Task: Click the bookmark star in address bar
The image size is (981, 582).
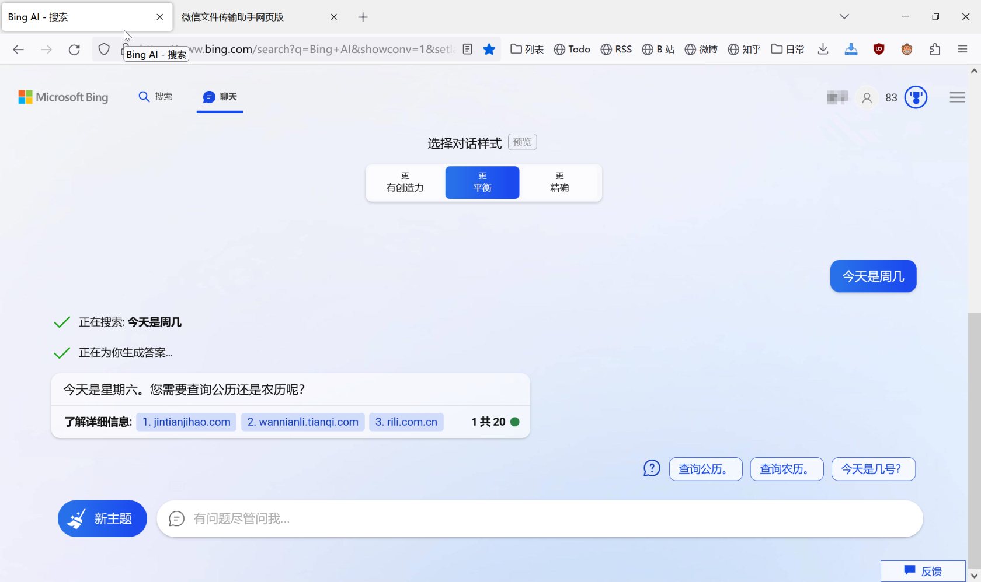Action: (489, 50)
